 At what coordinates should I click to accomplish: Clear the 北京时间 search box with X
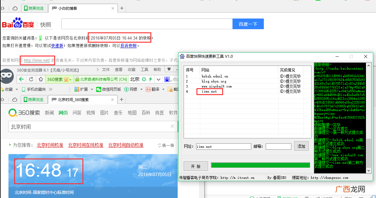172,126
